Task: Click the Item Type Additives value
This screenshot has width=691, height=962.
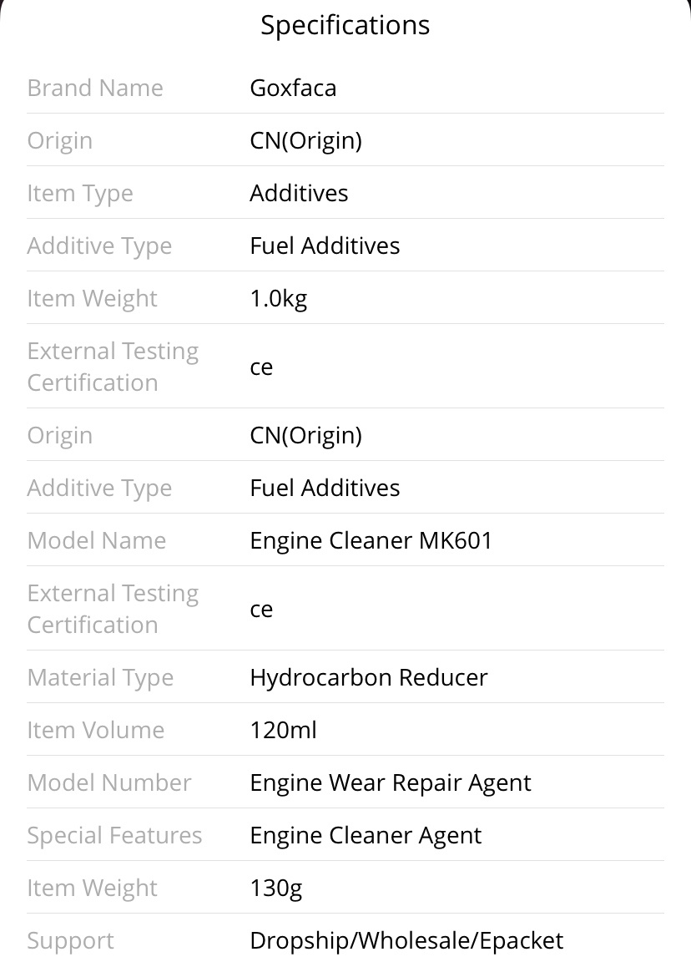Action: pos(299,193)
